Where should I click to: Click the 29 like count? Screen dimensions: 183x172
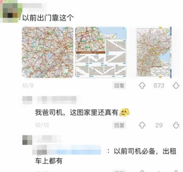[159, 125]
